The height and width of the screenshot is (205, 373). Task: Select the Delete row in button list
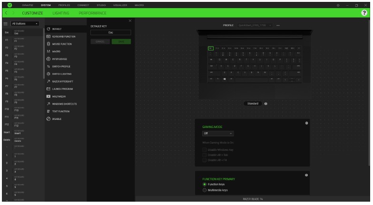pos(23,140)
